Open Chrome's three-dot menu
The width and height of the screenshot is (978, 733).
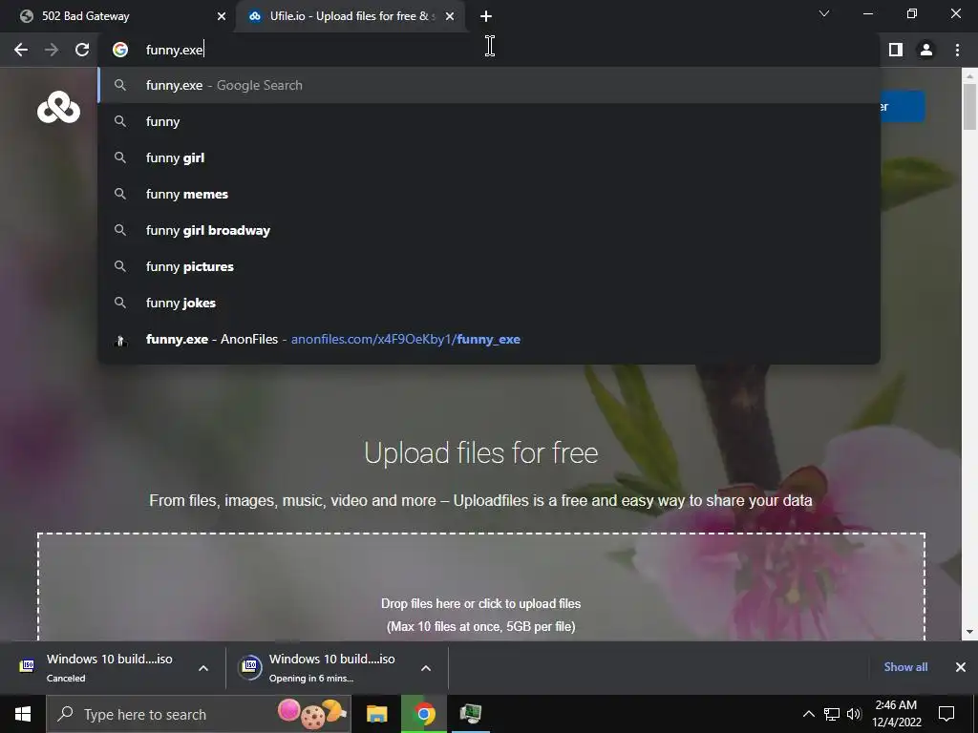click(x=957, y=50)
